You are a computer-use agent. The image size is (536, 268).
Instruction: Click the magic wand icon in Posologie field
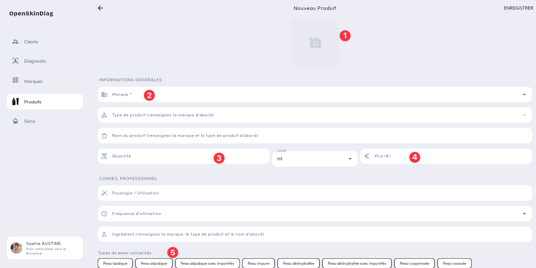[104, 193]
